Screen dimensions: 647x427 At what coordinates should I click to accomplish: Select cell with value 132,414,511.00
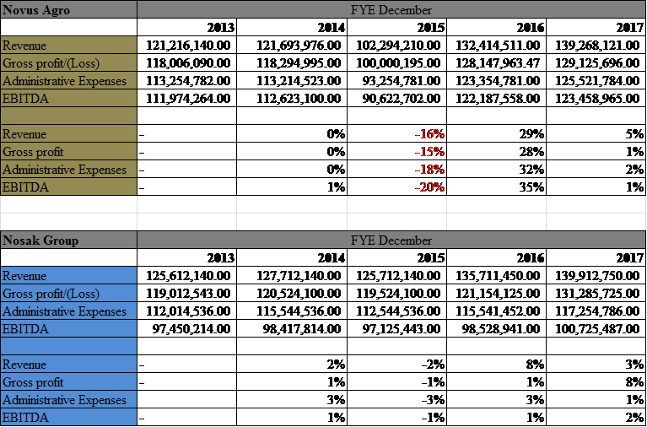coord(496,45)
